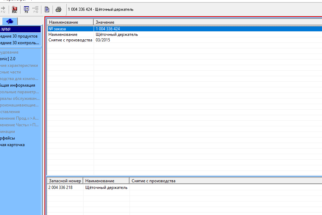Viewport: 322px width, 215px height.
Task: Click the F9 list view icon
Action: pyautogui.click(x=26, y=9)
